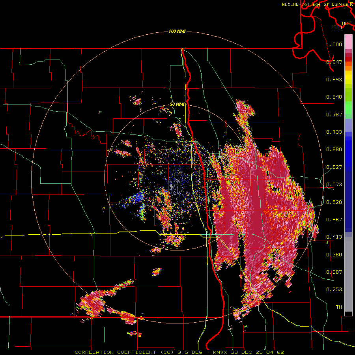Click the gray lower segment of the color bar
Screen dimensions: 355x355
coord(348,274)
